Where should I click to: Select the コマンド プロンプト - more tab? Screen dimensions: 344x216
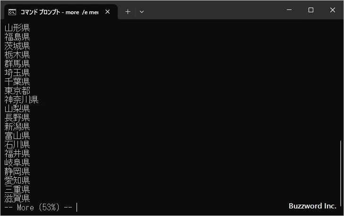[61, 12]
